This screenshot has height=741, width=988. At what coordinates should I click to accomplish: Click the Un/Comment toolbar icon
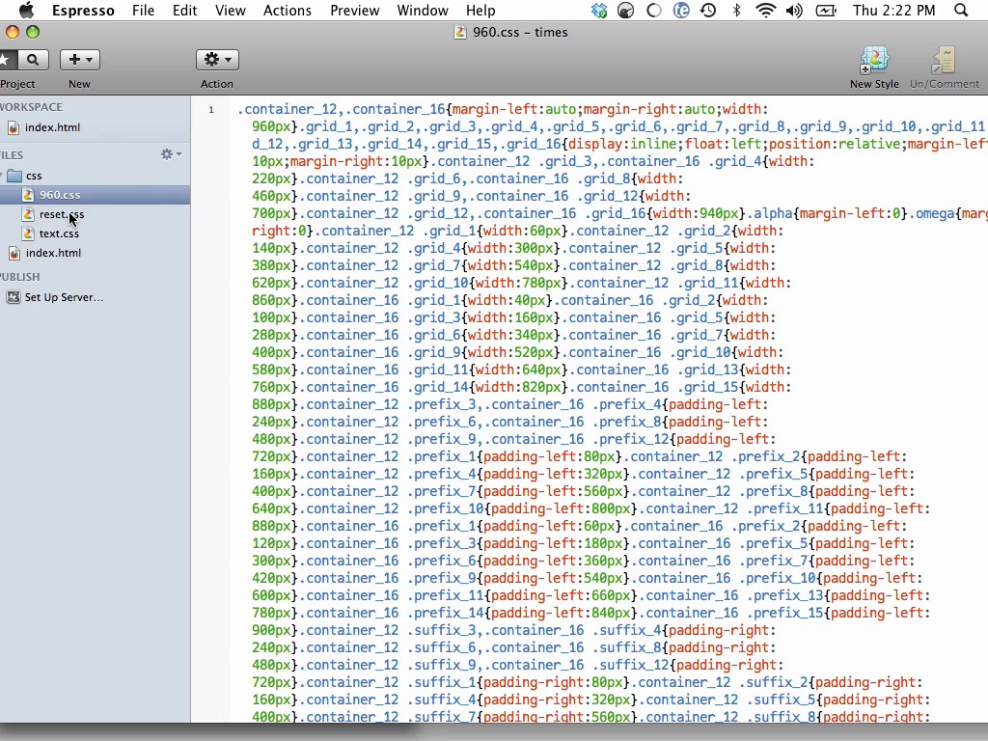pyautogui.click(x=944, y=61)
